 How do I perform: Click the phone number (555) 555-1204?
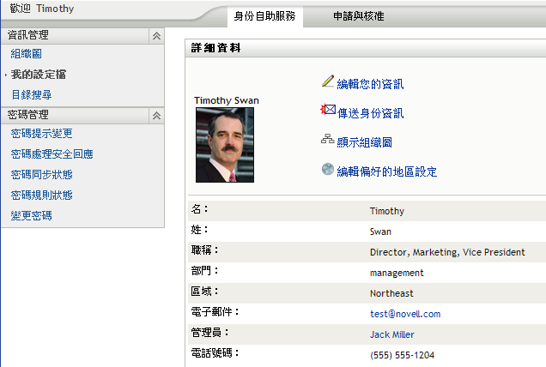[402, 355]
